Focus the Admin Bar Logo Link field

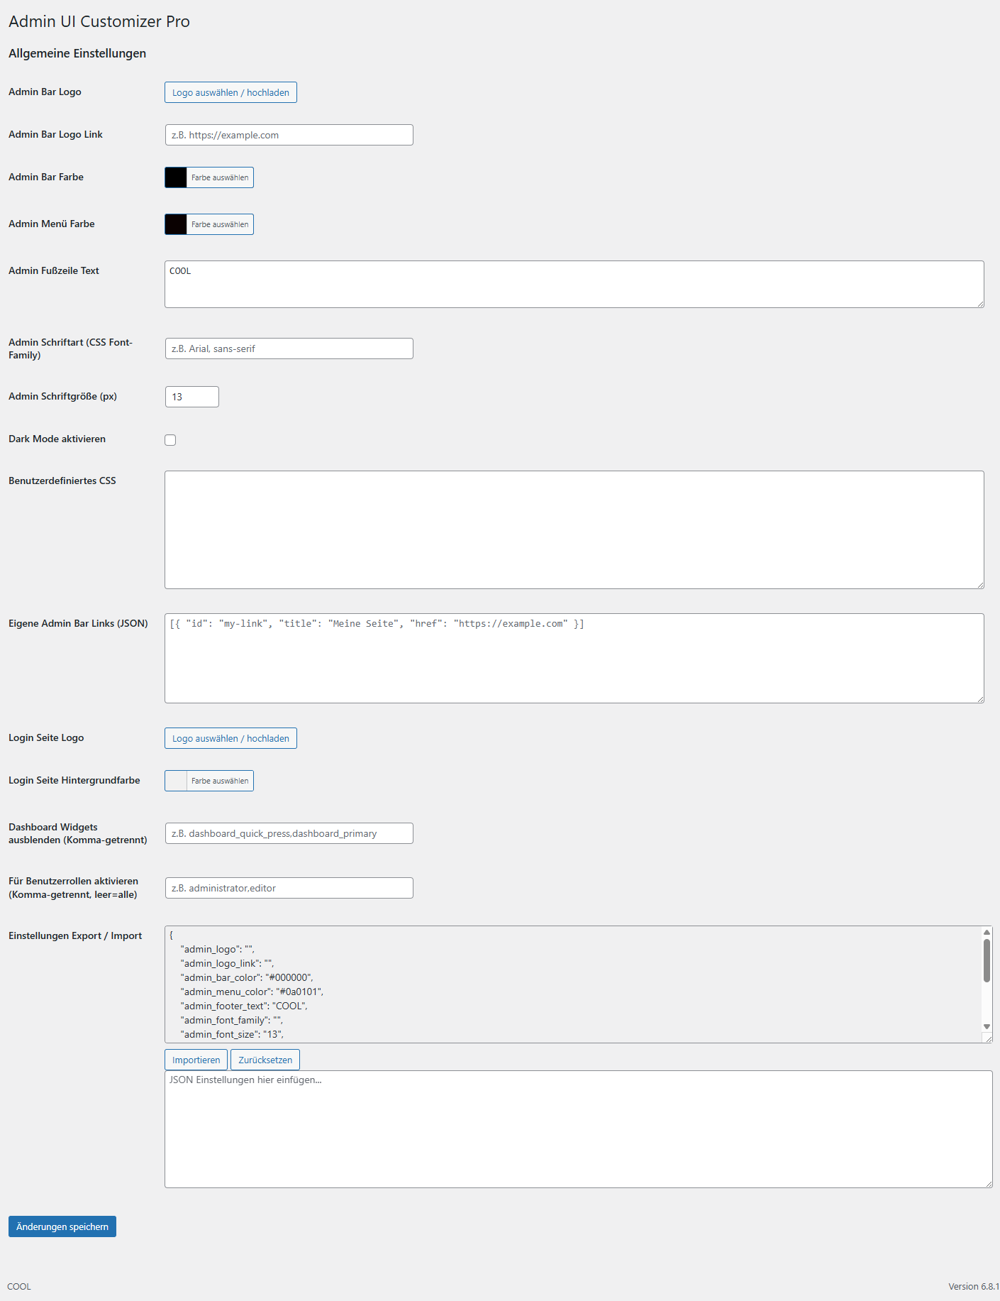coord(289,135)
